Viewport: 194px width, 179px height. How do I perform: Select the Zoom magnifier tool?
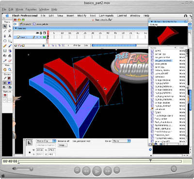[x=10, y=70]
